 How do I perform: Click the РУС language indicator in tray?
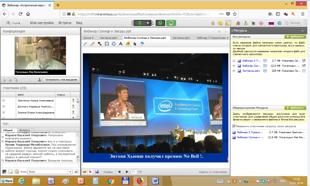pos(283,181)
